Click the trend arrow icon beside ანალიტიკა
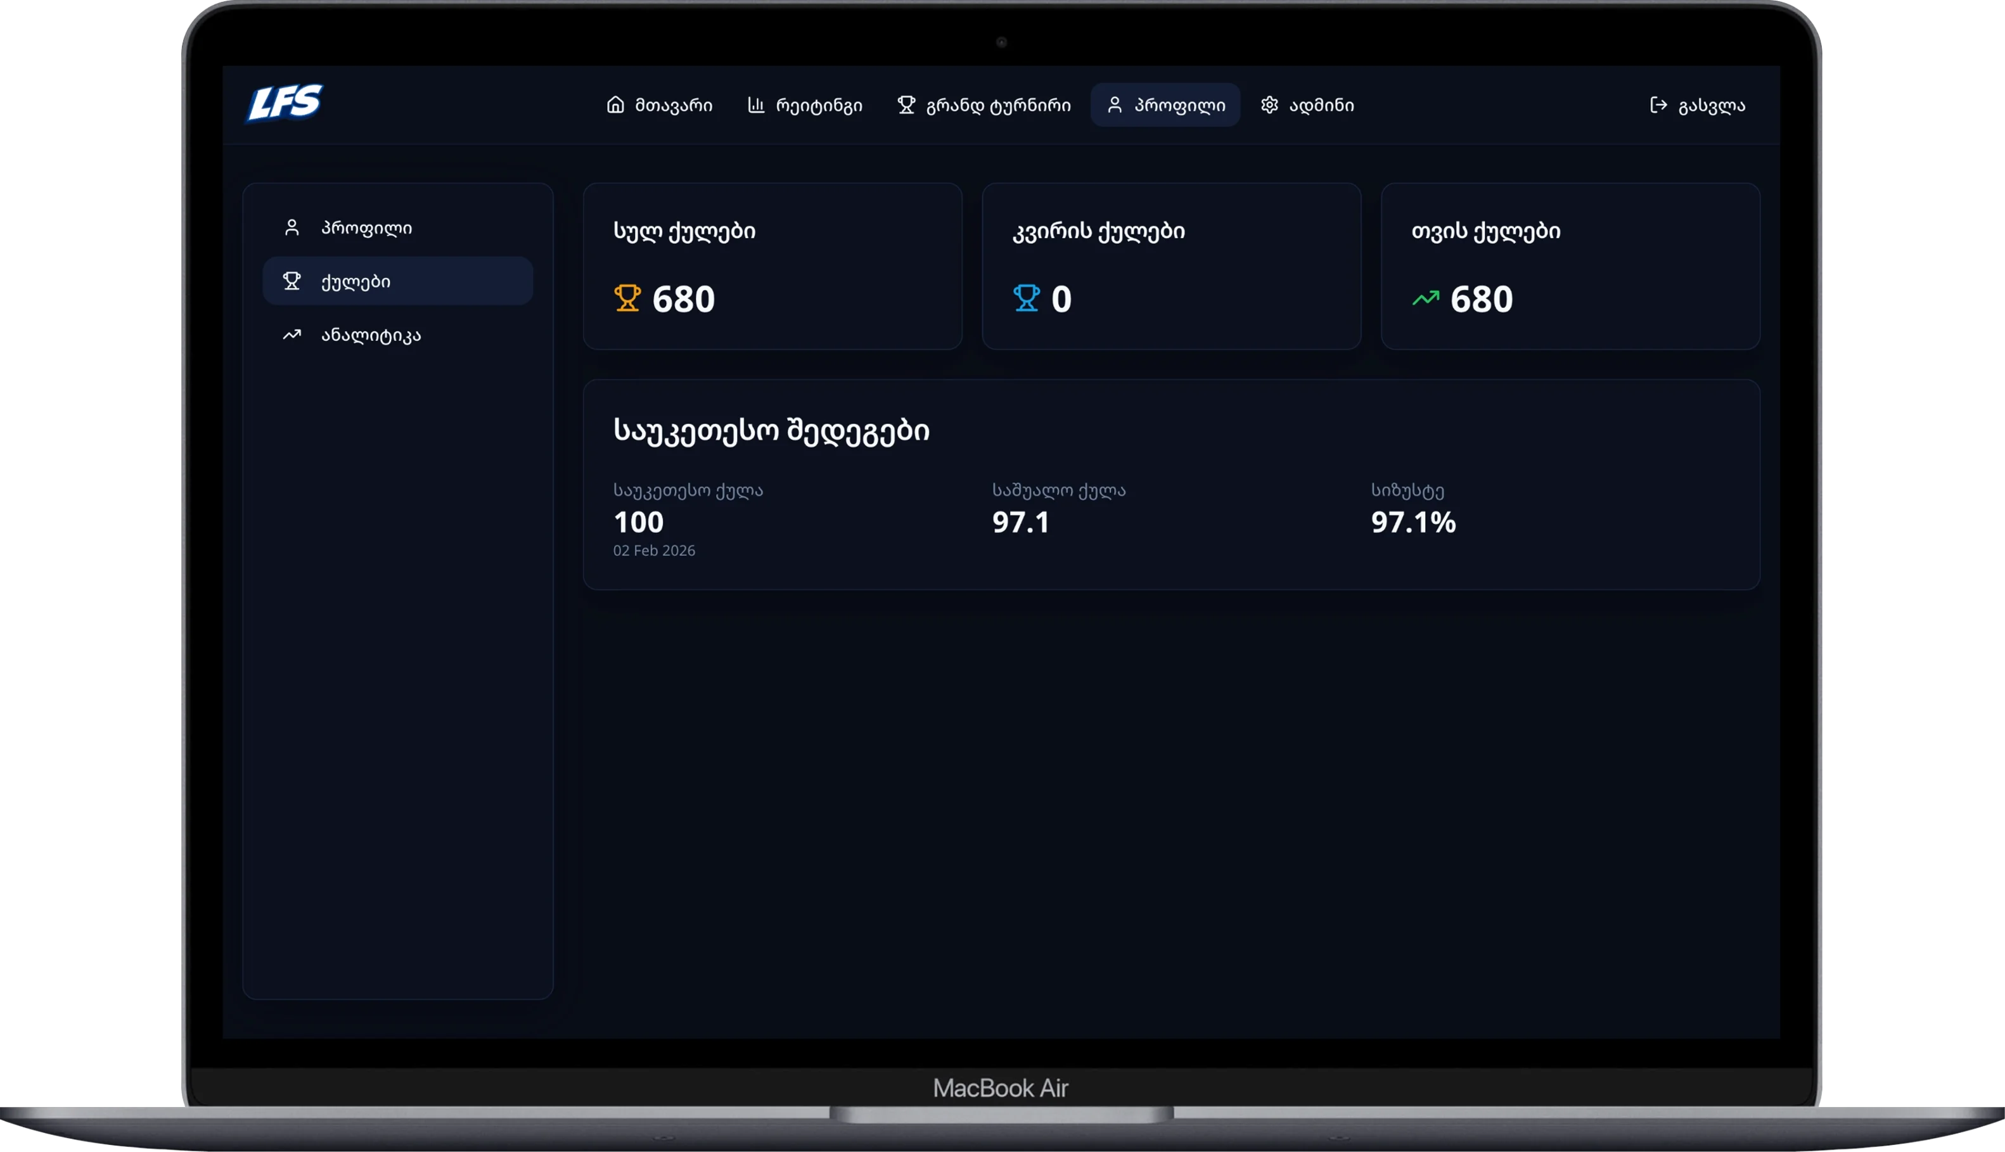The height and width of the screenshot is (1152, 2005). [292, 335]
